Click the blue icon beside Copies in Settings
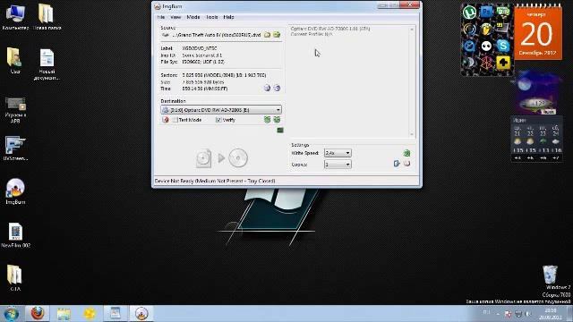Viewport: 573px width, 322px height. (397, 164)
